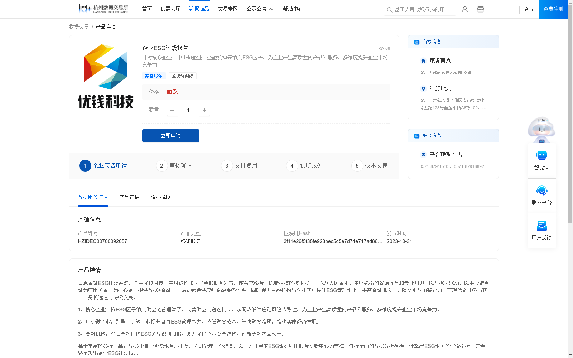The height and width of the screenshot is (358, 573).
Task: Click the 平台信息 panel icon
Action: 417,136
